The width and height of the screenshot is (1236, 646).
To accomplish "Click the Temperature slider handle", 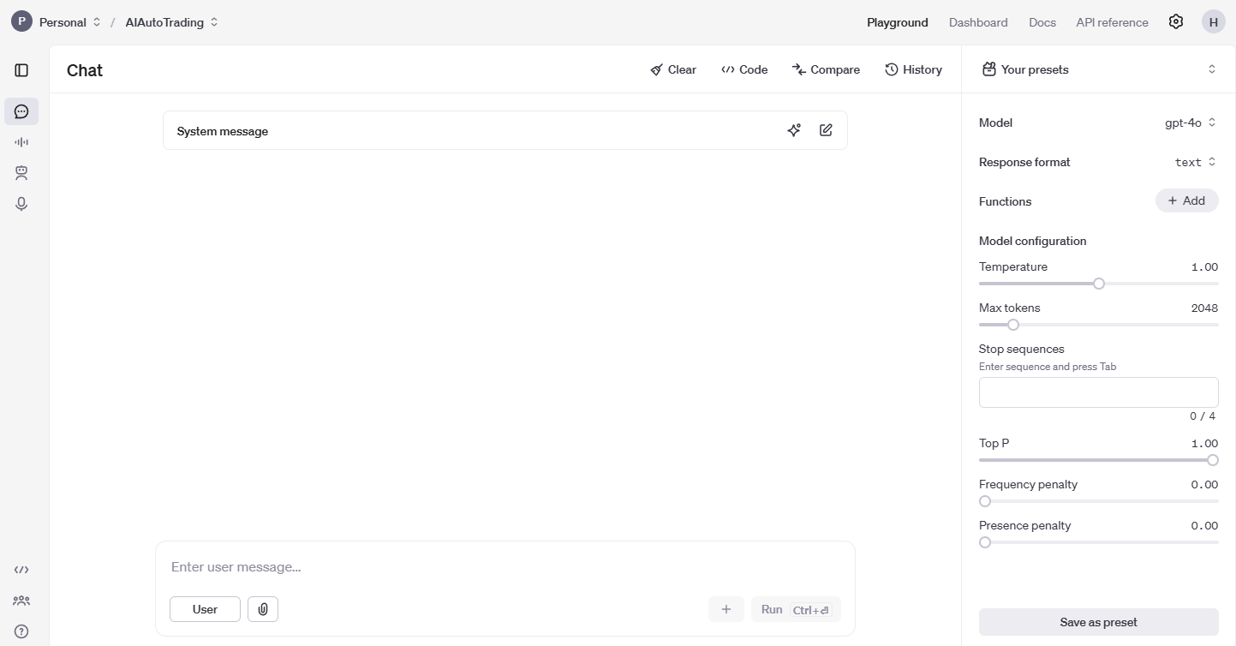I will (x=1099, y=284).
